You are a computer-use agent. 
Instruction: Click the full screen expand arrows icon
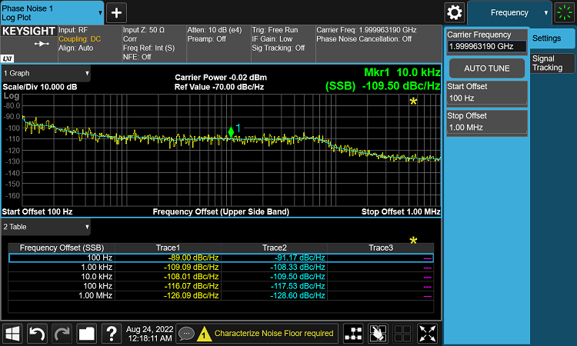pos(428,333)
